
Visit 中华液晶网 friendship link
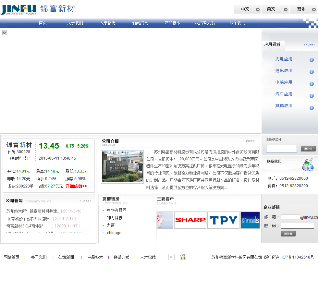(x=117, y=211)
